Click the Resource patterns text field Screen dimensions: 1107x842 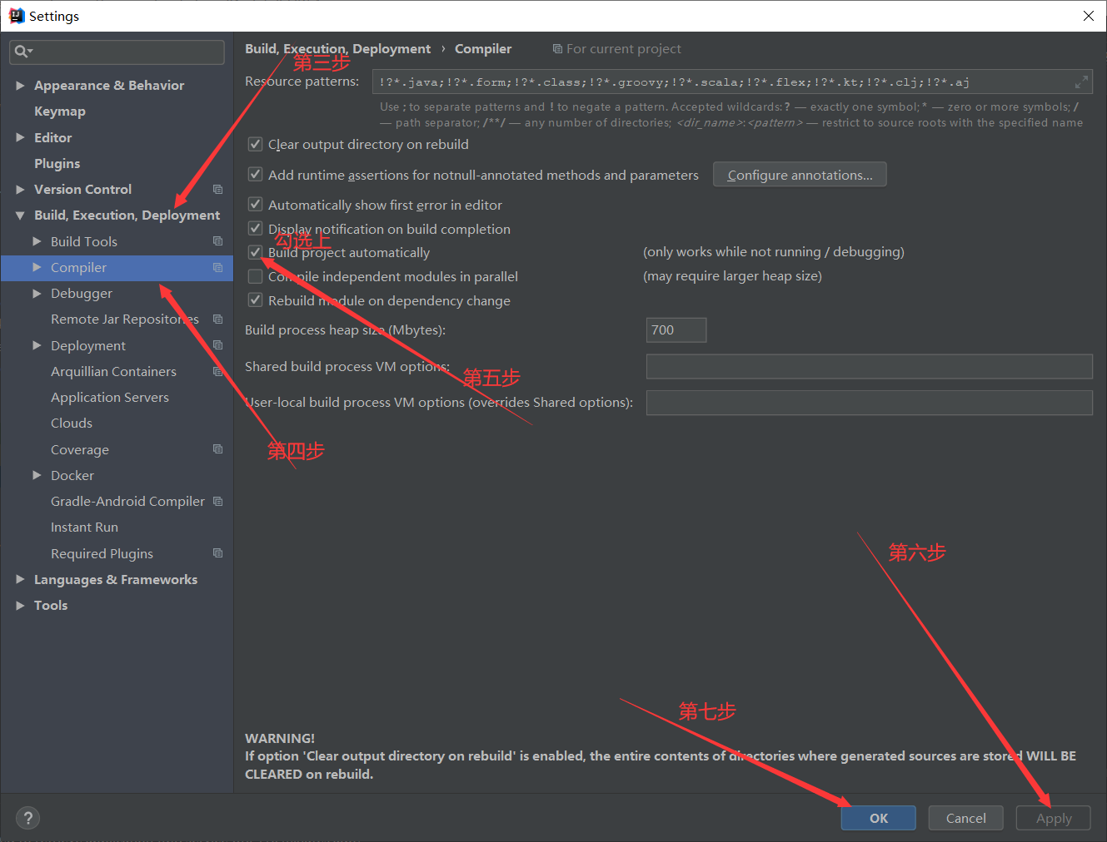click(732, 82)
